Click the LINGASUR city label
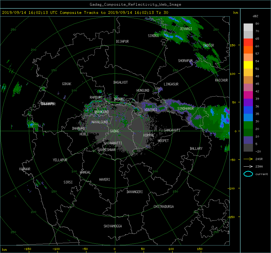271x253 pixels. [171, 84]
